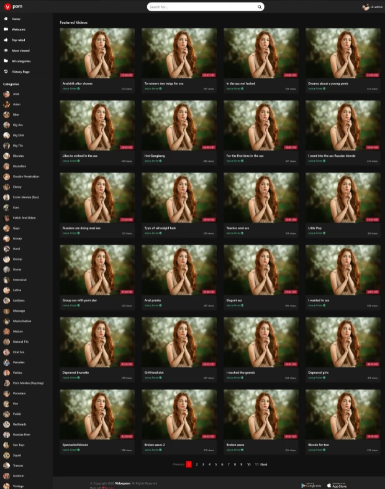
Task: Click the Brunettes category avatar icon
Action: point(7,166)
